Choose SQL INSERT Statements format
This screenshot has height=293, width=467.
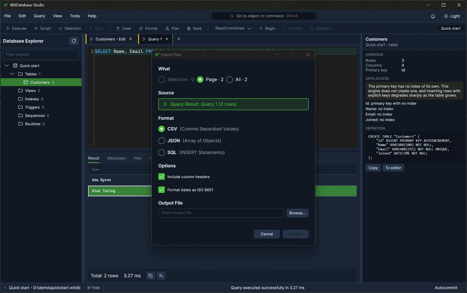[x=162, y=152]
